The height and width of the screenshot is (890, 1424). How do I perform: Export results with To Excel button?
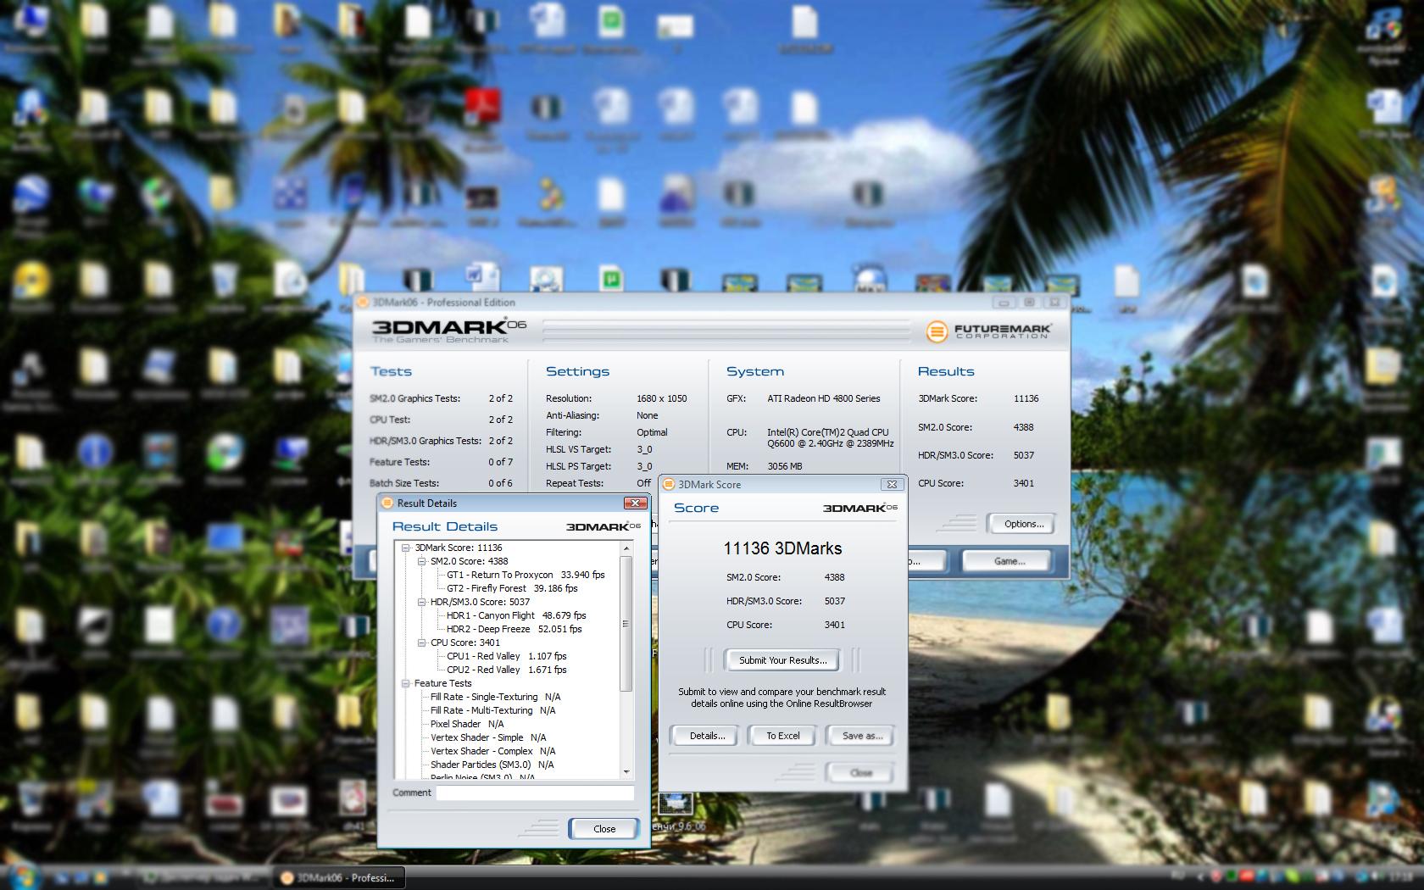782,736
